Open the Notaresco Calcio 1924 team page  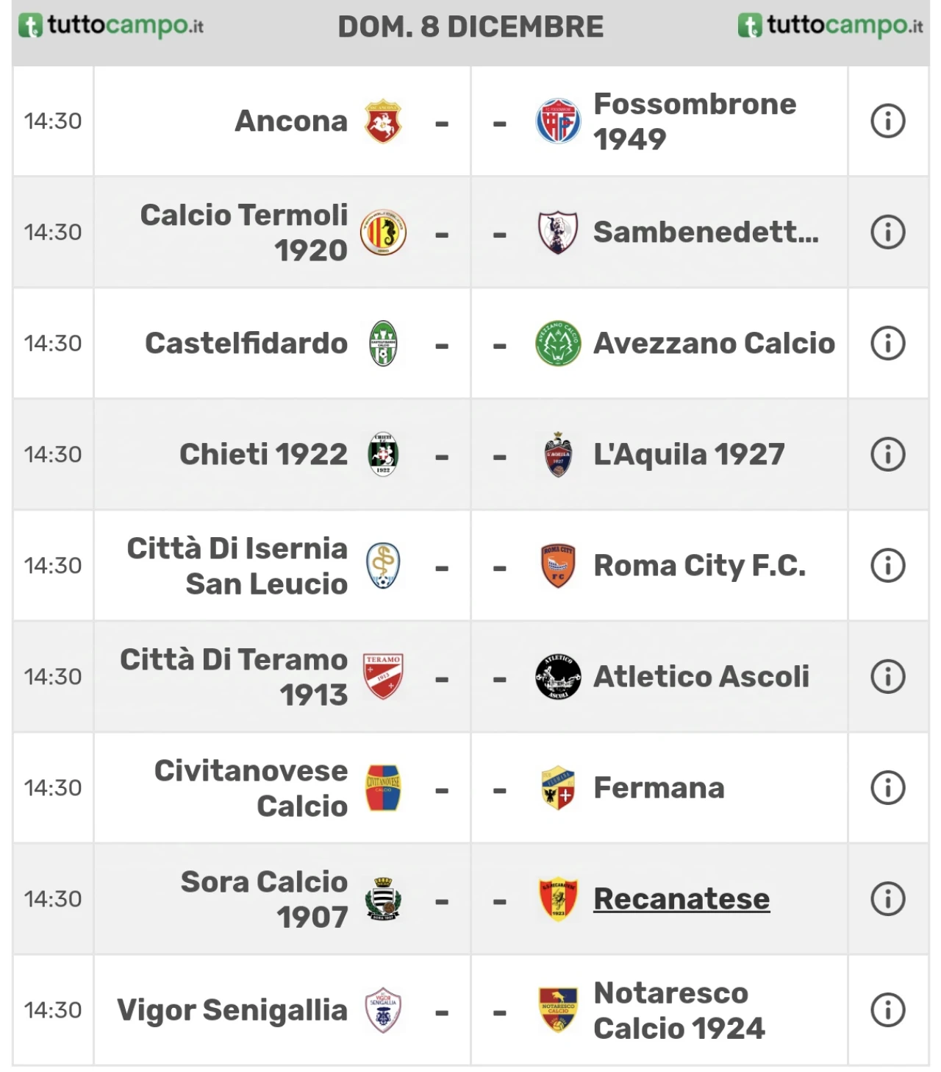tap(679, 1010)
